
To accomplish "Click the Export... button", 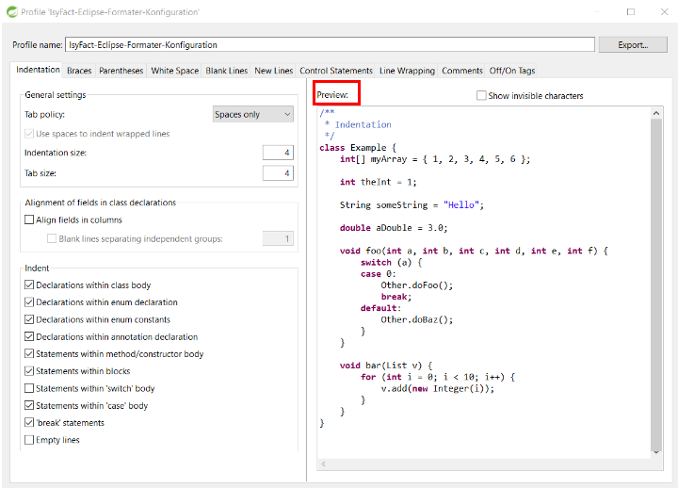I will click(633, 45).
